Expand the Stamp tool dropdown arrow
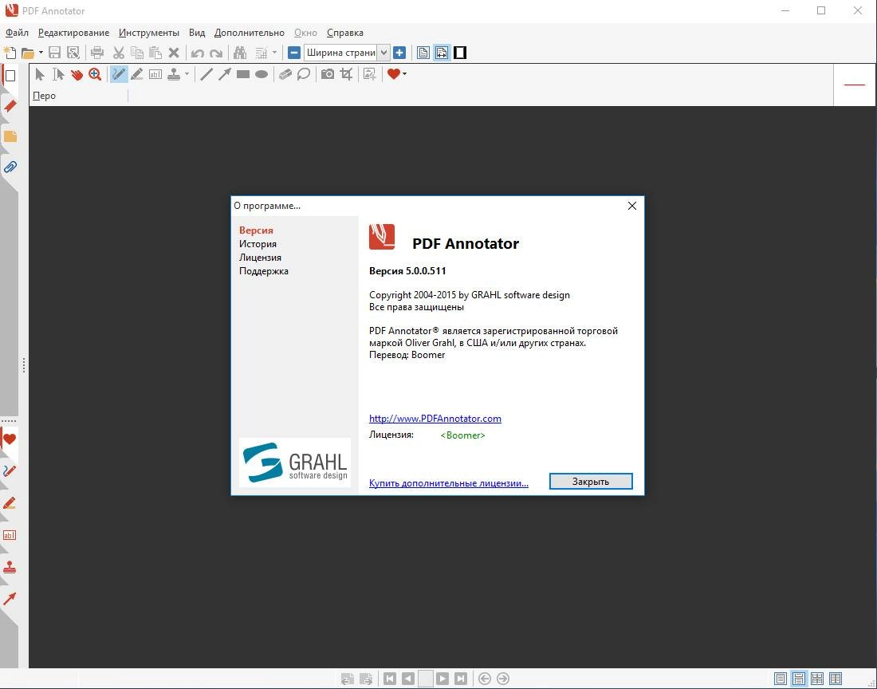Viewport: 877px width, 689px height. [187, 74]
